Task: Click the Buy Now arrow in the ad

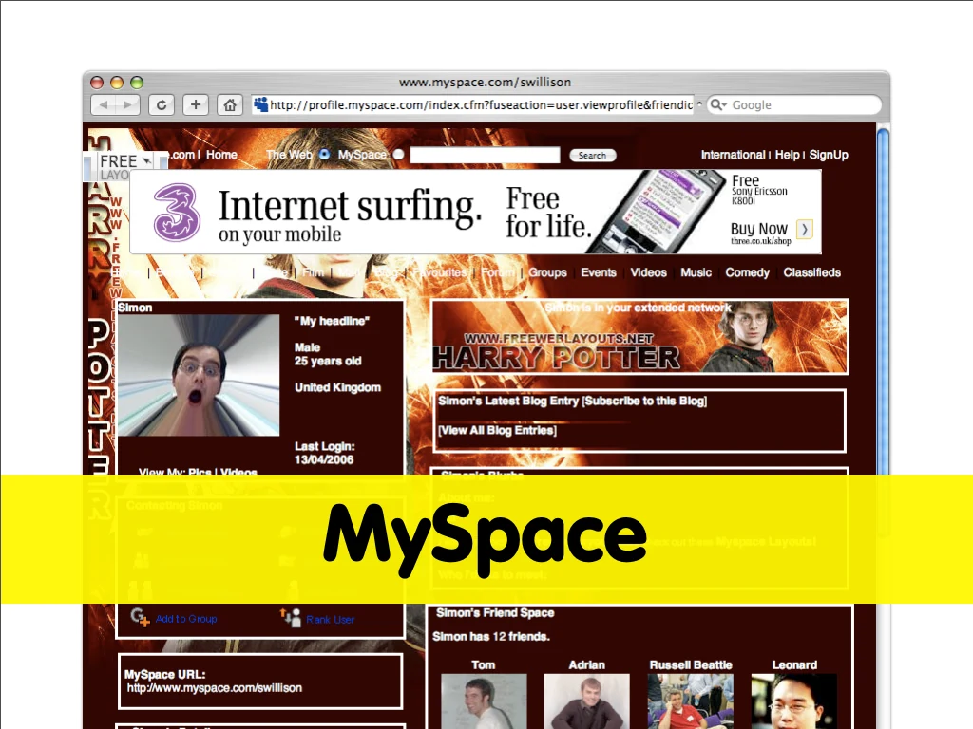Action: [x=804, y=229]
